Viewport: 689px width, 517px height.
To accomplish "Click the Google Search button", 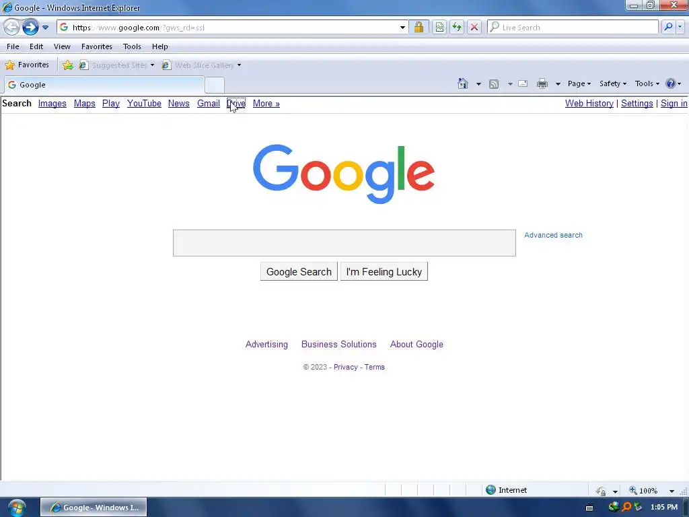I will (299, 272).
